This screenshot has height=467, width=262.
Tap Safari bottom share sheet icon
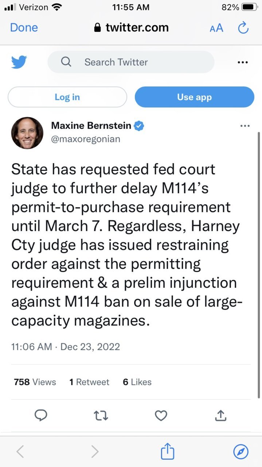point(168,451)
